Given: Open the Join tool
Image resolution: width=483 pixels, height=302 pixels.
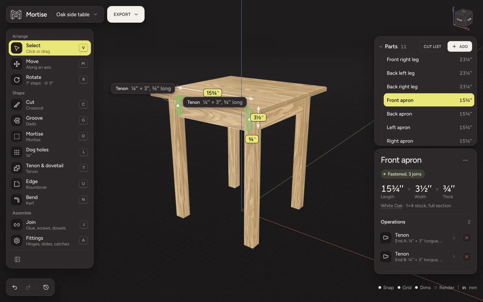Looking at the screenshot, I should (x=50, y=225).
